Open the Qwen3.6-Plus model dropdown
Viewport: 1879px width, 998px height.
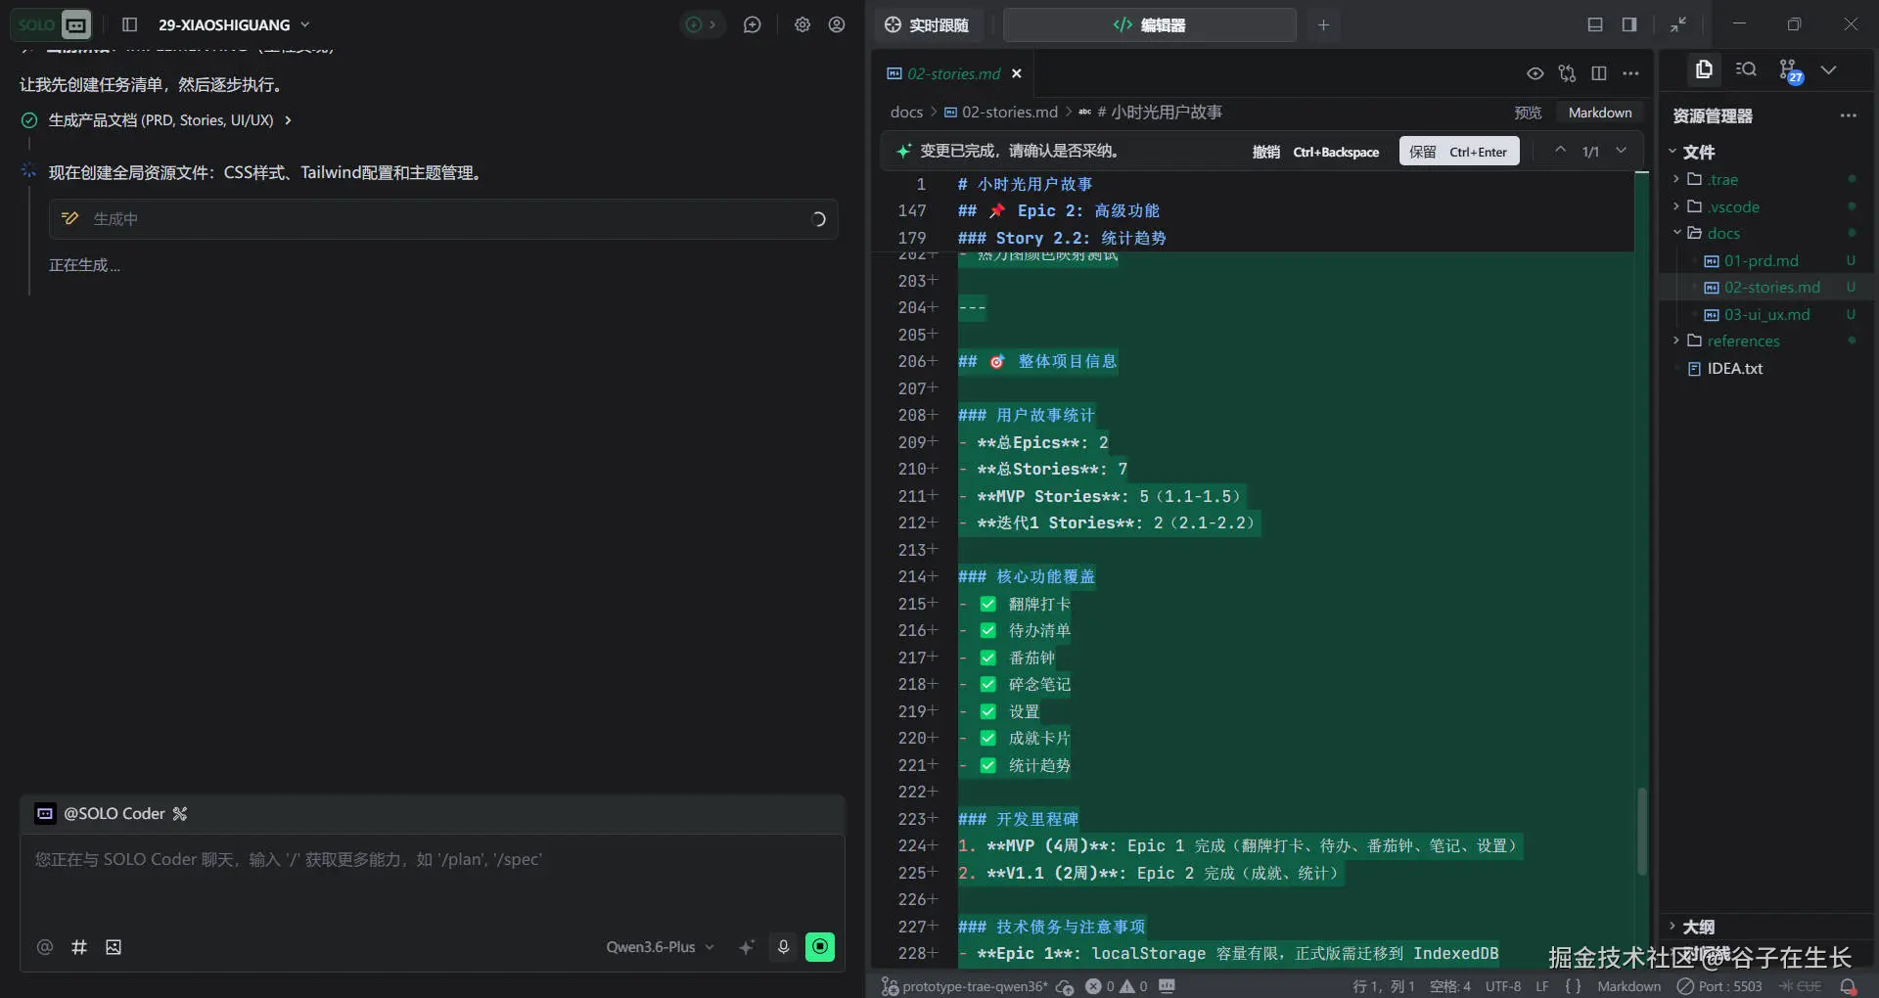(660, 947)
